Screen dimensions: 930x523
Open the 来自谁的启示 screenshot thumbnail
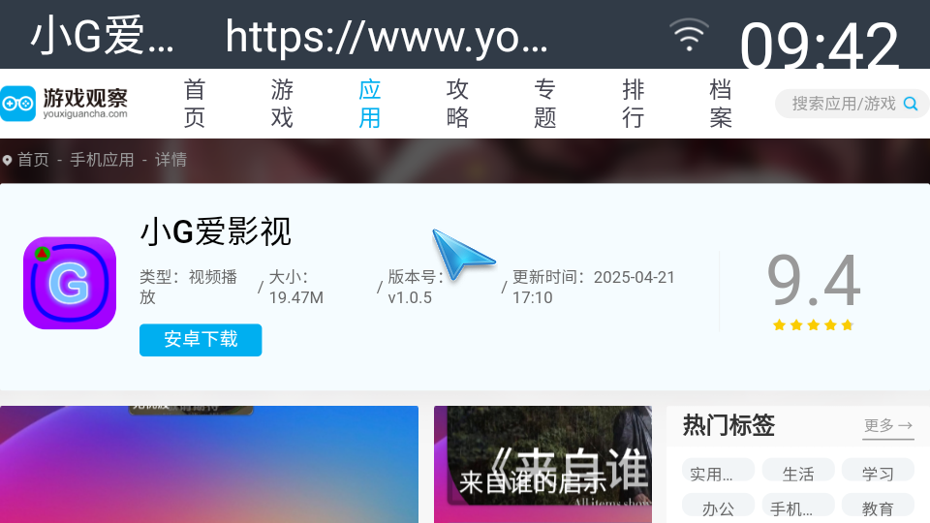[x=542, y=464]
